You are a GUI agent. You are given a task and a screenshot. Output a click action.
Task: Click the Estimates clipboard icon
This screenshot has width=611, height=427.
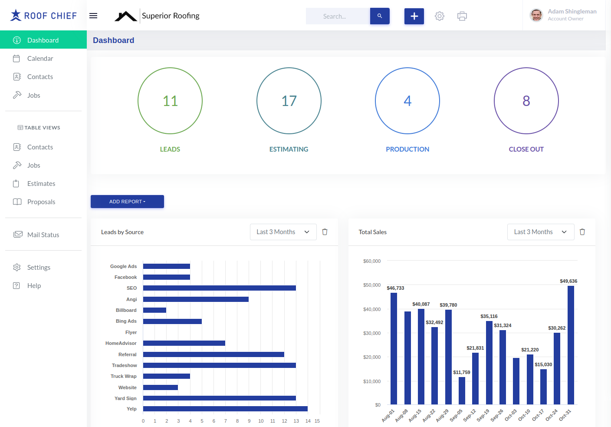16,183
